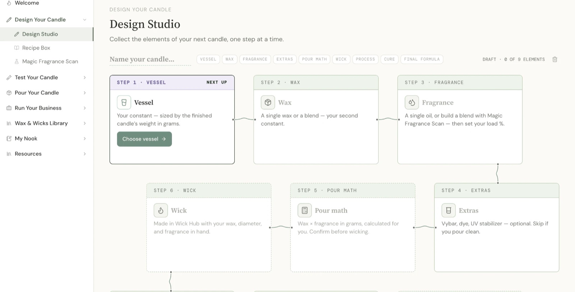Click the Step 4 Extras card header

click(497, 191)
